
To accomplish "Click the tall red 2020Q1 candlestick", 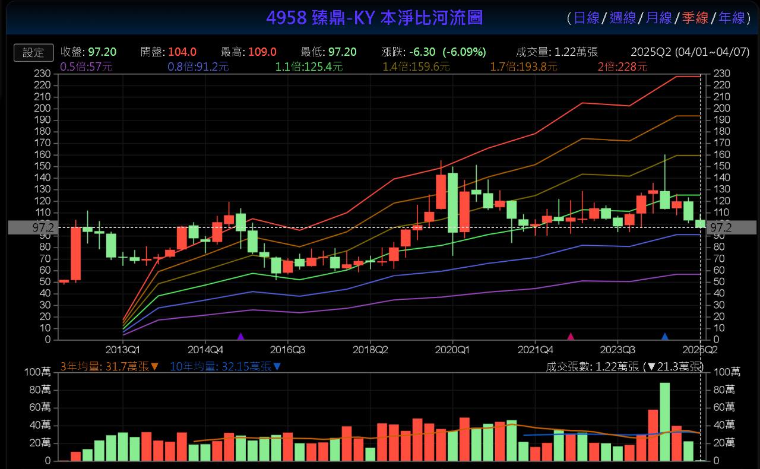I will click(441, 191).
